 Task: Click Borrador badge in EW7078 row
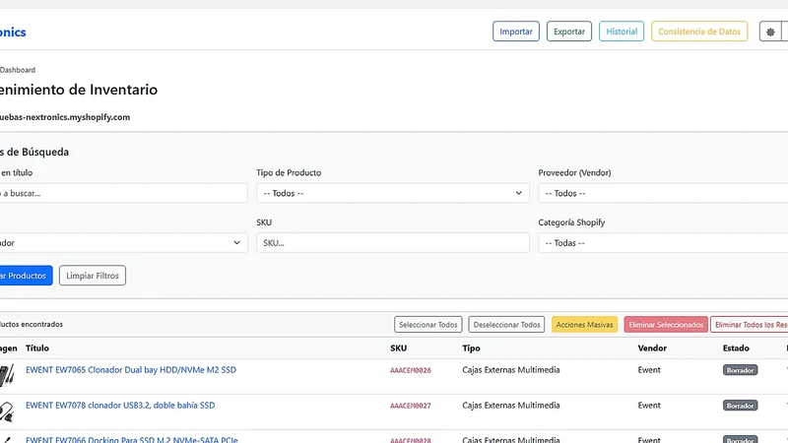[741, 406]
